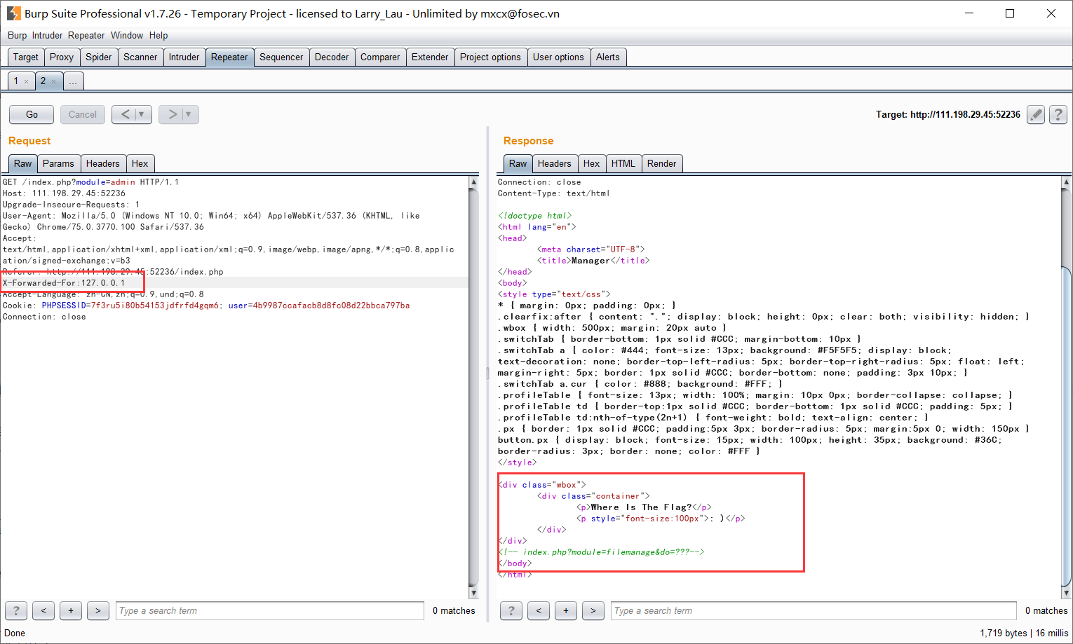Open the Burp menu
The height and width of the screenshot is (644, 1073).
(17, 35)
